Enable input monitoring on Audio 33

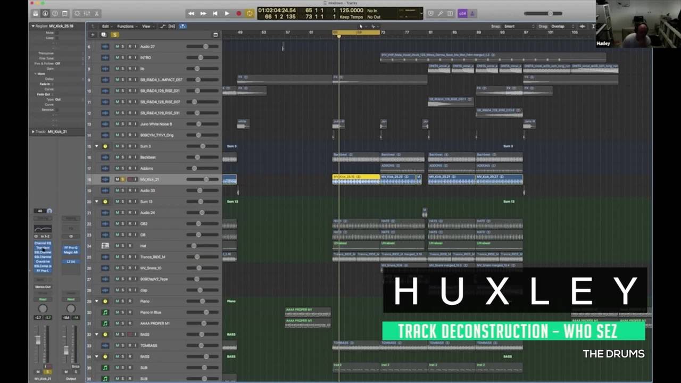click(135, 190)
